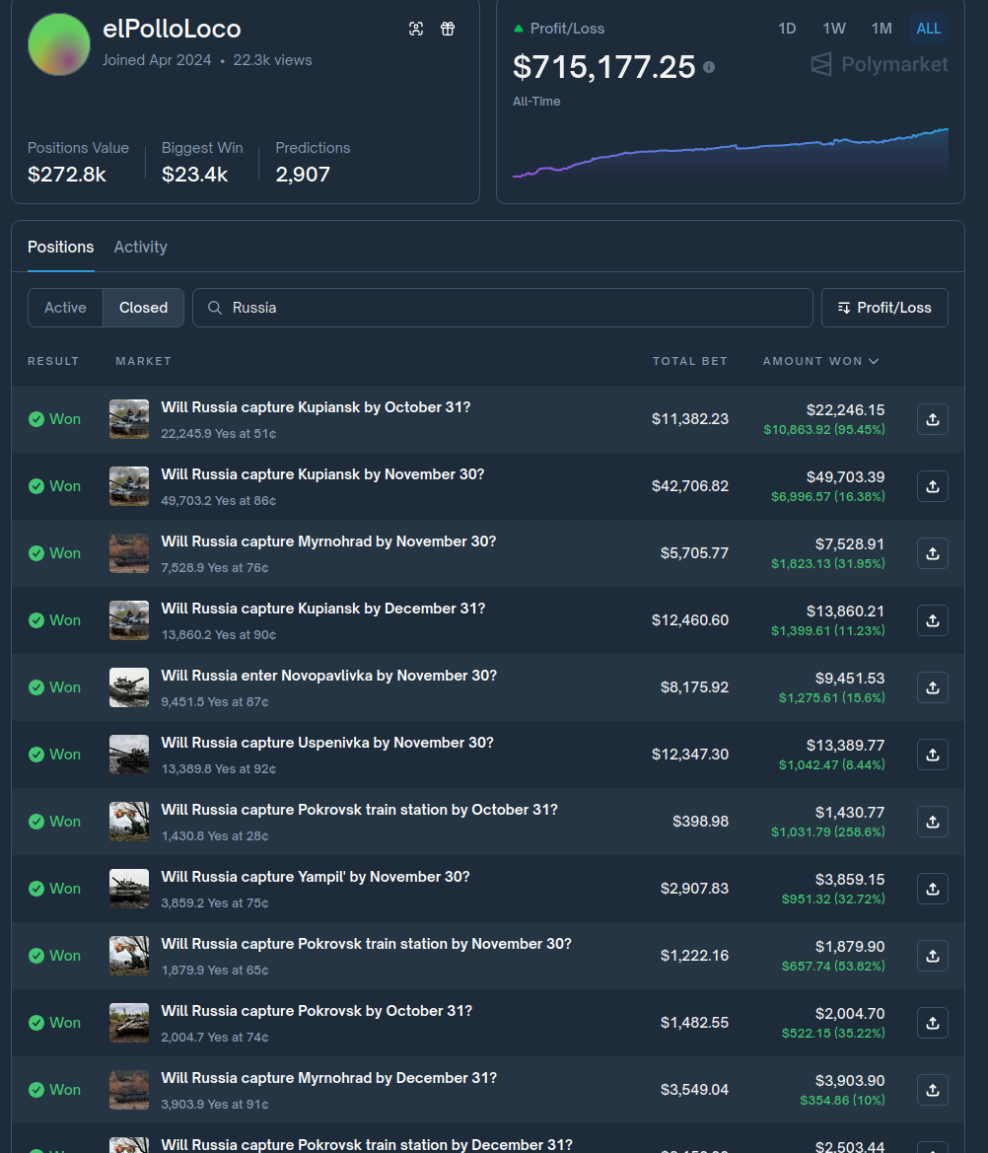
Task: Click the elPolloLoco profile avatar
Action: click(59, 44)
